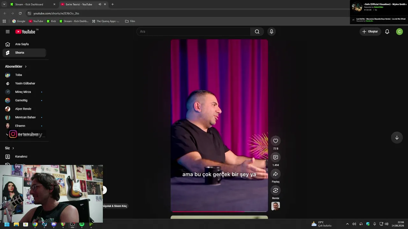The height and width of the screenshot is (229, 408).
Task: Open Microsoft Store from the taskbar
Action: (x=25, y=224)
